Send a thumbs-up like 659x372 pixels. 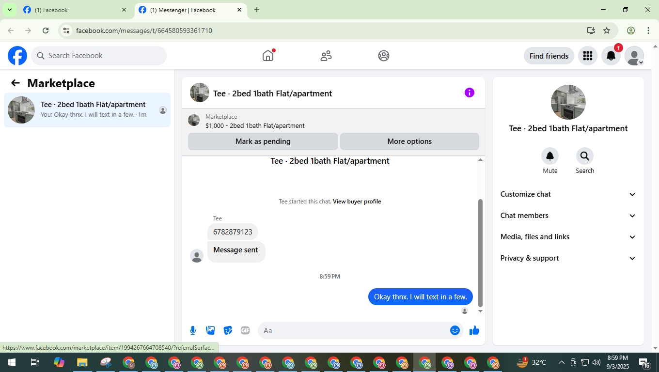(x=474, y=330)
